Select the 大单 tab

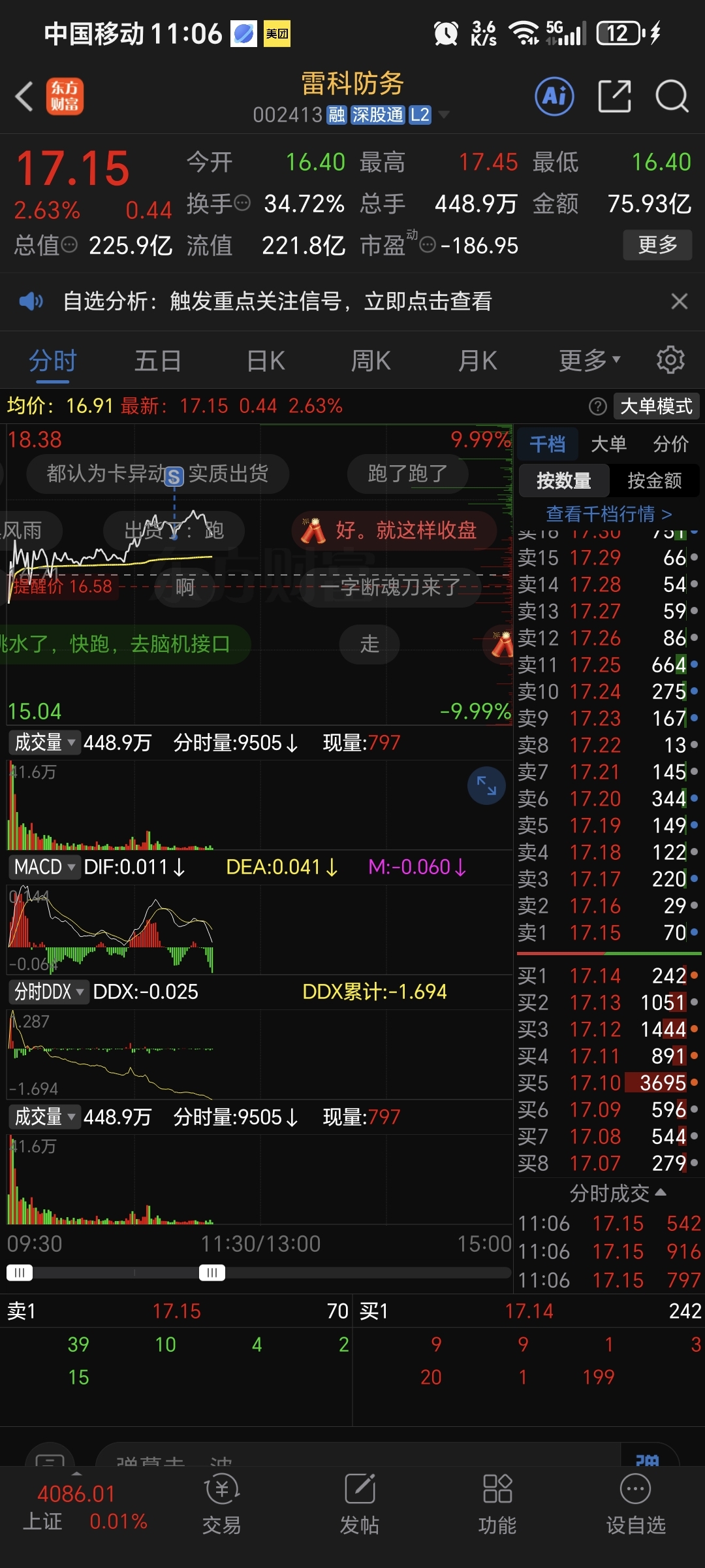608,444
